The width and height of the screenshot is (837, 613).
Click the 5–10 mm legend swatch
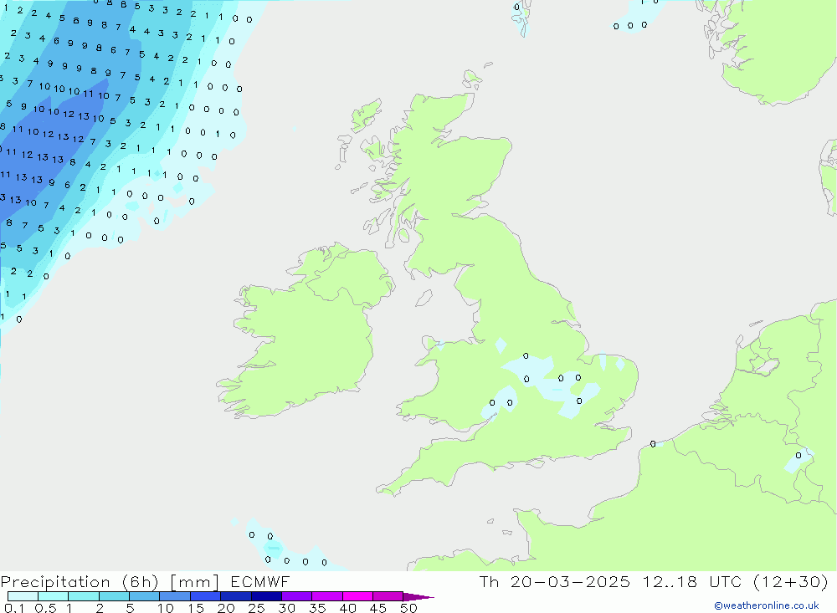coord(145,596)
